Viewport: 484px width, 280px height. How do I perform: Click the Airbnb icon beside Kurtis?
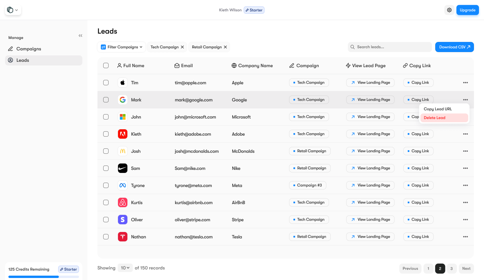click(123, 202)
